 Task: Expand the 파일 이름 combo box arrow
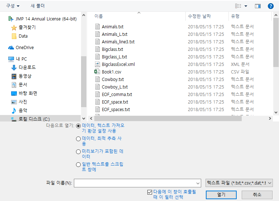pyautogui.click(x=198, y=183)
